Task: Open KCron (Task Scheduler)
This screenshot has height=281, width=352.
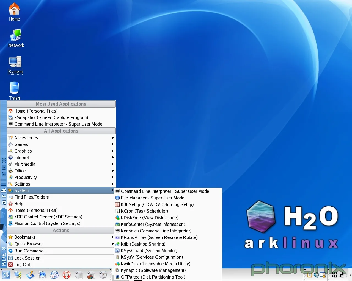Action: pos(168,211)
